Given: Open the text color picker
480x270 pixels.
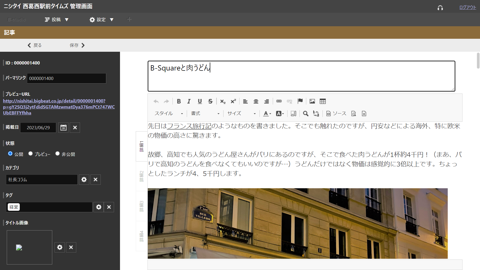Looking at the screenshot, I should pyautogui.click(x=267, y=113).
